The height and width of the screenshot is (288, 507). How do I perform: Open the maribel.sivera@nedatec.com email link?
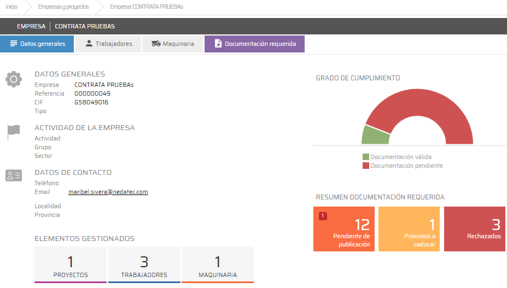108,192
